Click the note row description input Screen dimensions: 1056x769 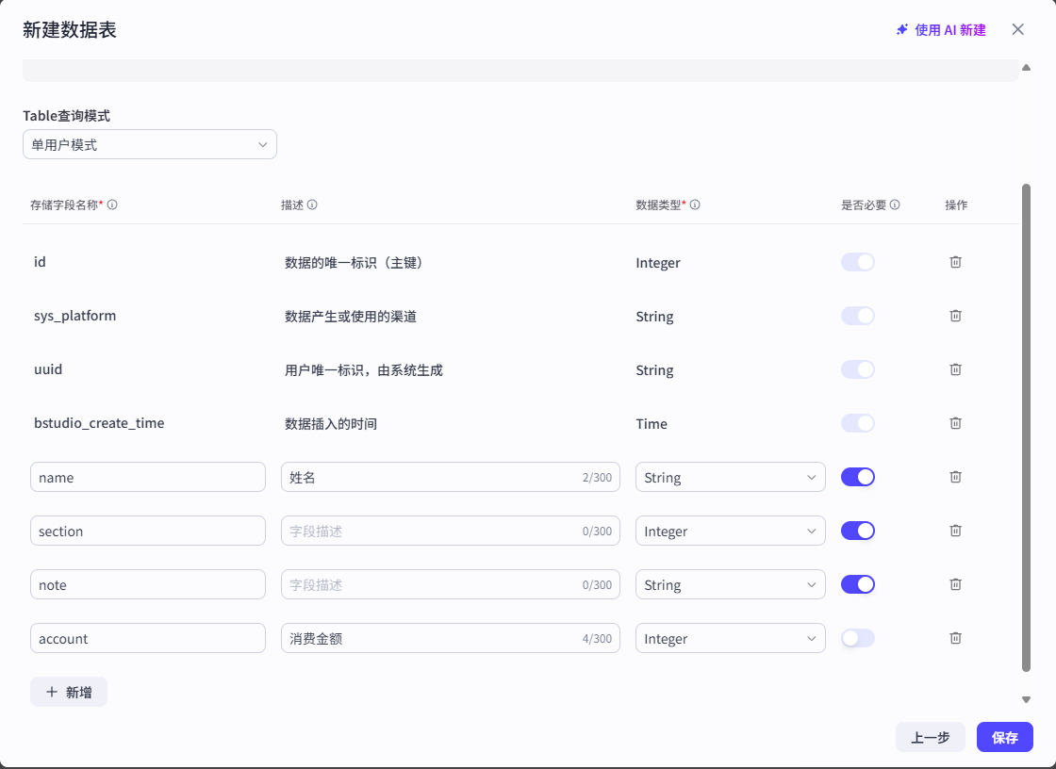pyautogui.click(x=450, y=584)
